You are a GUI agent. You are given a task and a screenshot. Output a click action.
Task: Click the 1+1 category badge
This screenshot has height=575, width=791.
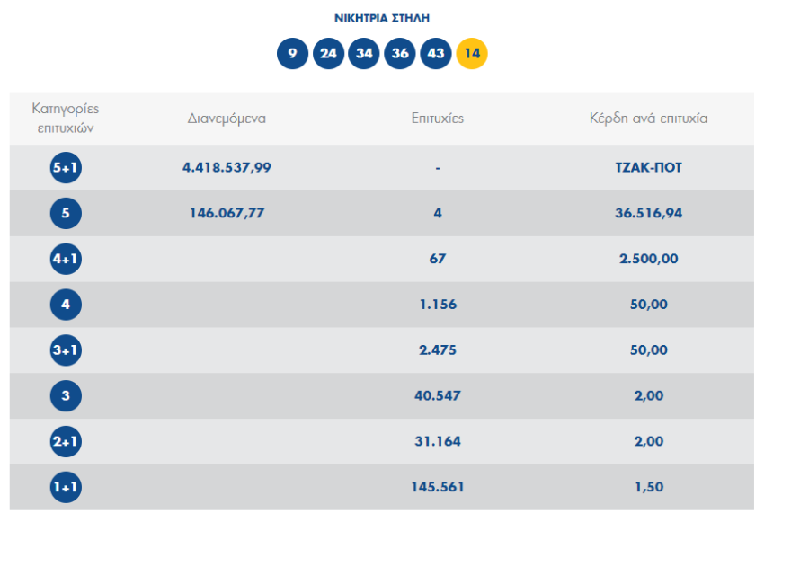[x=66, y=487]
